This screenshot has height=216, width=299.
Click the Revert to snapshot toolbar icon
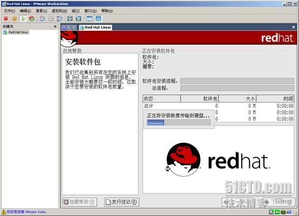51,18
